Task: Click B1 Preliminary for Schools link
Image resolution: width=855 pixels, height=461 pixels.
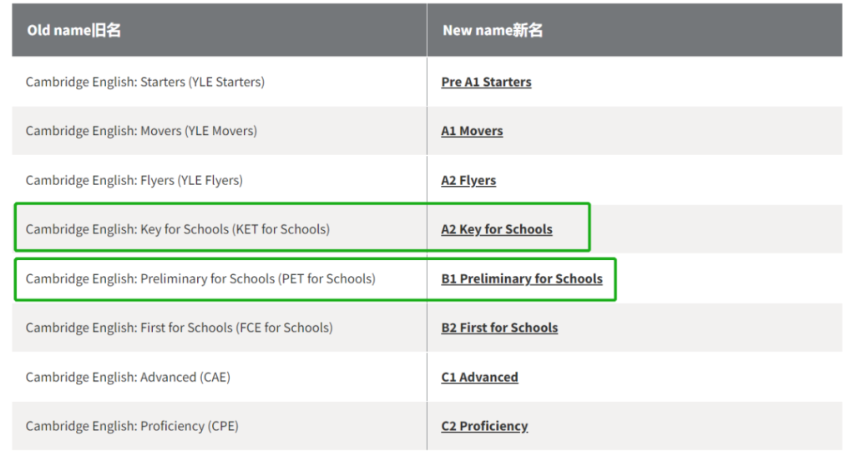Action: point(522,278)
